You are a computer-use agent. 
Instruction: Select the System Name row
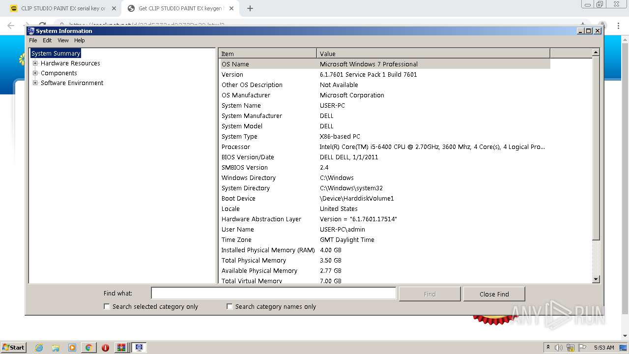[385, 105]
